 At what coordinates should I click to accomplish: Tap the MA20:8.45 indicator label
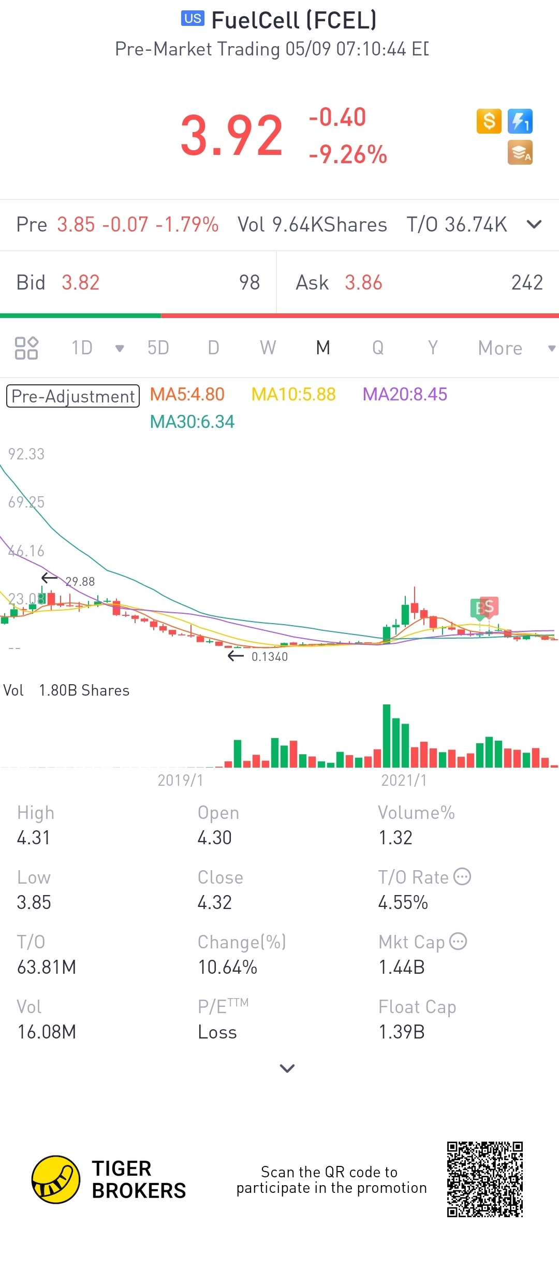click(405, 395)
